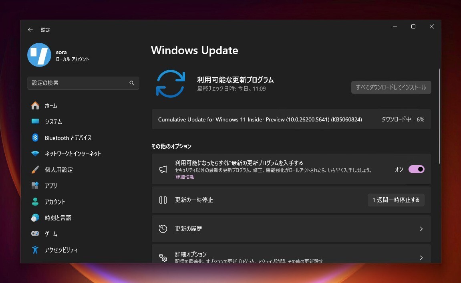Click the search magnifier icon
This screenshot has height=283, width=461.
click(132, 83)
